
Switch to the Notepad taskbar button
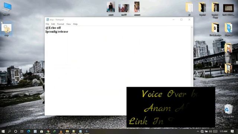click(80, 131)
